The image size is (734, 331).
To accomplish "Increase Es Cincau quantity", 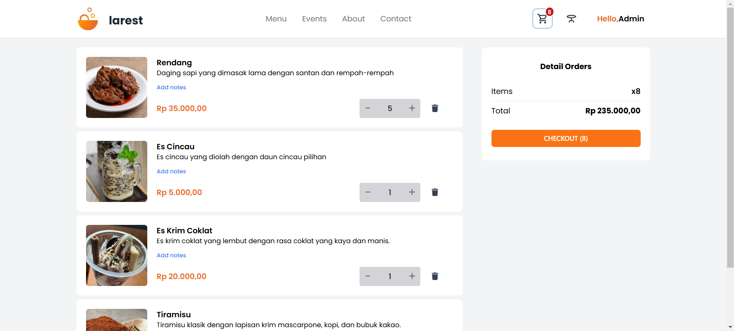I will coord(412,192).
